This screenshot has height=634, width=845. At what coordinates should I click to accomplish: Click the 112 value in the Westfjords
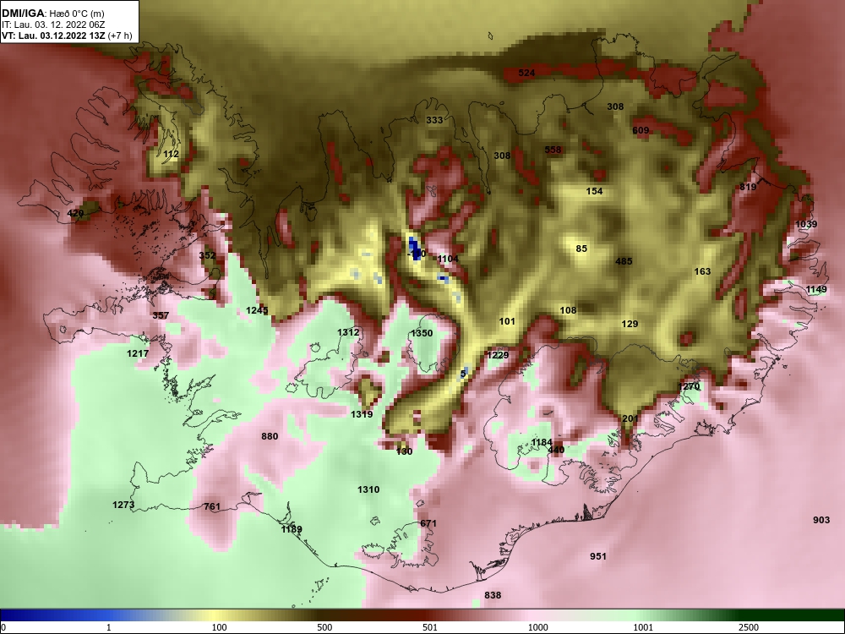[171, 154]
